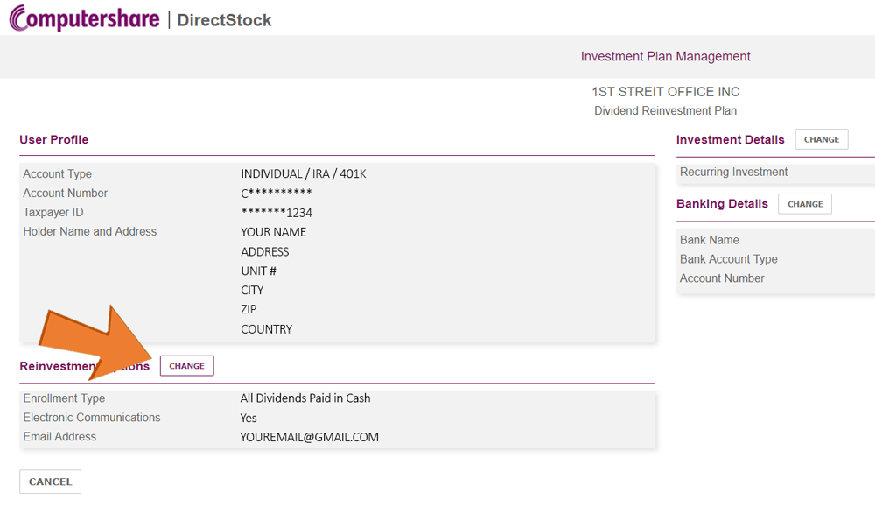This screenshot has height=507, width=875.
Task: Click the Dividend Reinvestment Plan subtitle
Action: pyautogui.click(x=665, y=110)
